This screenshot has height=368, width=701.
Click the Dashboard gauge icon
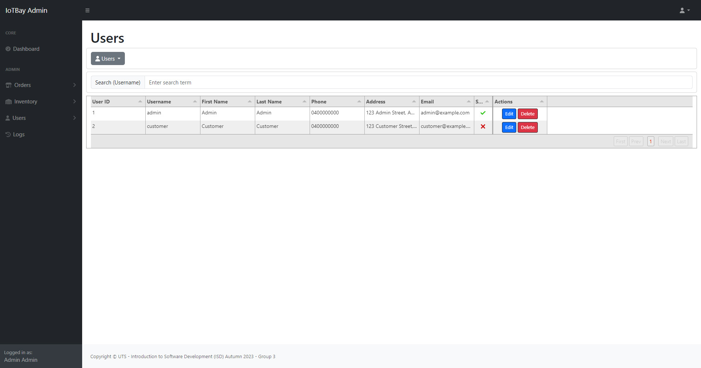point(8,49)
